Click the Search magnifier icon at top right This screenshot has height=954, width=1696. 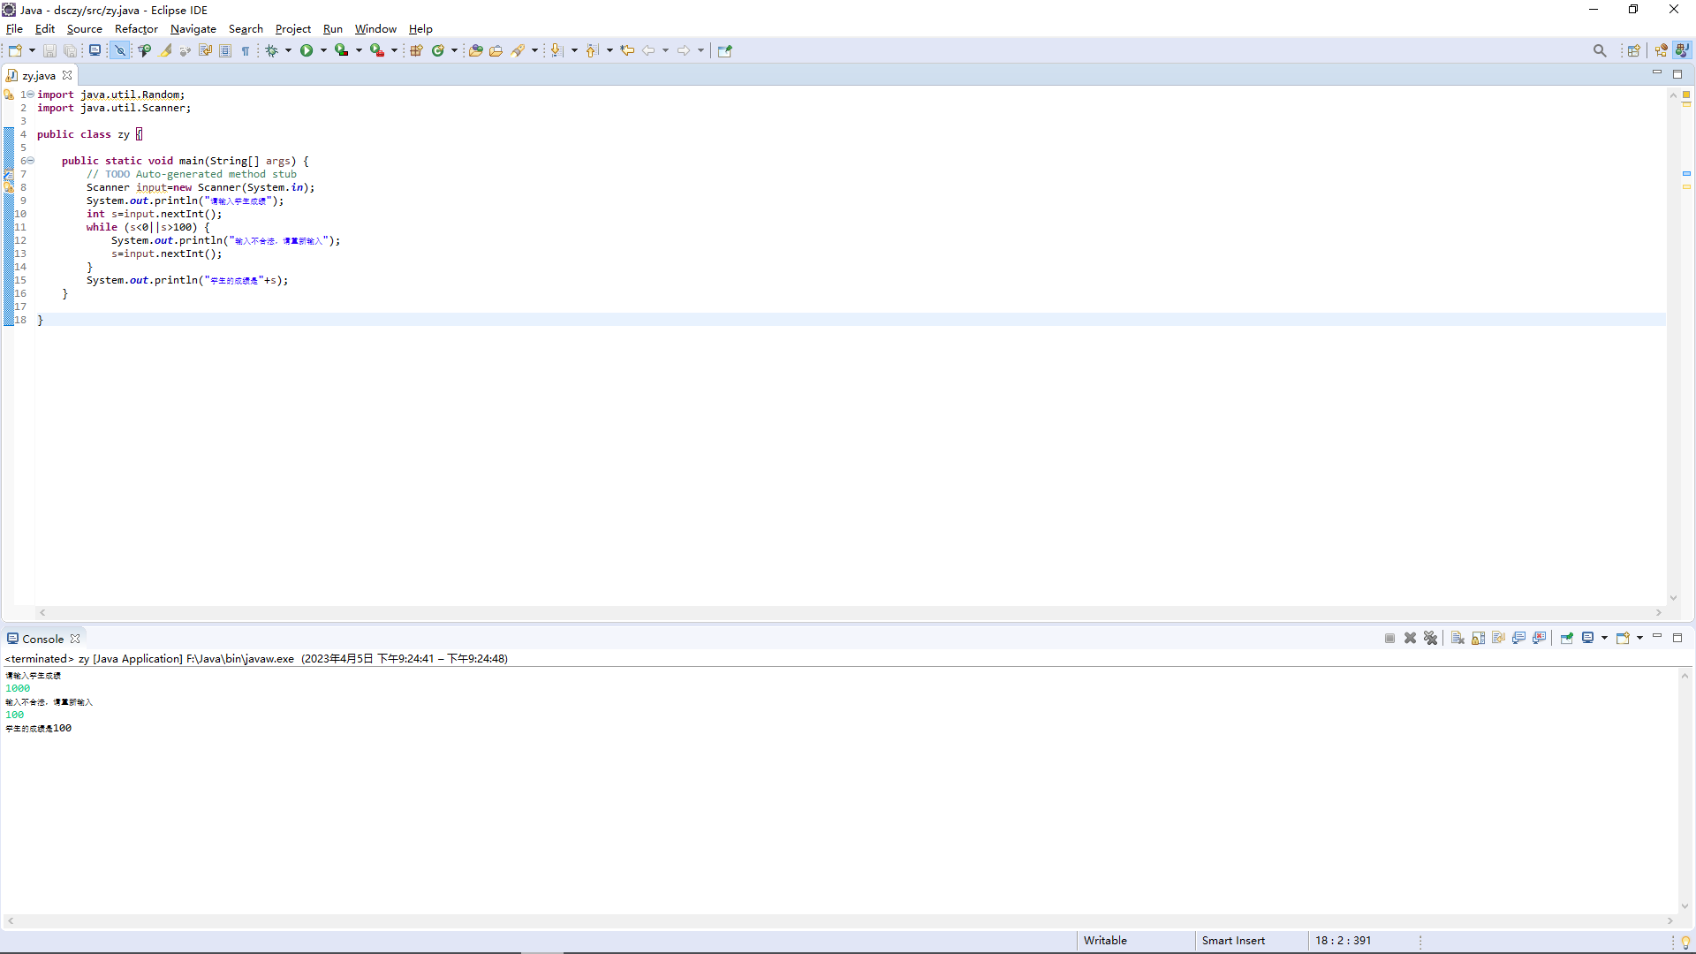tap(1599, 50)
